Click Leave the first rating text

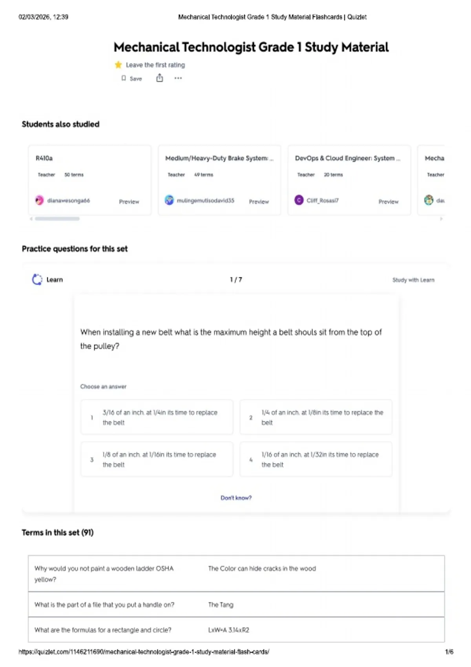pos(155,65)
